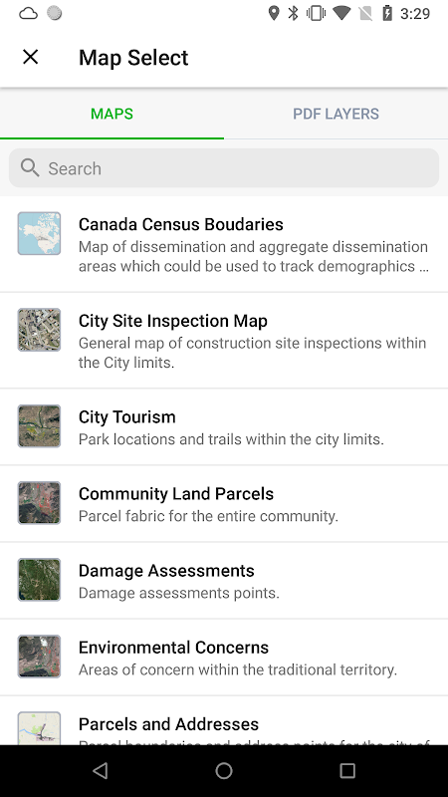The width and height of the screenshot is (448, 797).
Task: Open Community Land Parcels description text
Action: pyautogui.click(x=208, y=516)
